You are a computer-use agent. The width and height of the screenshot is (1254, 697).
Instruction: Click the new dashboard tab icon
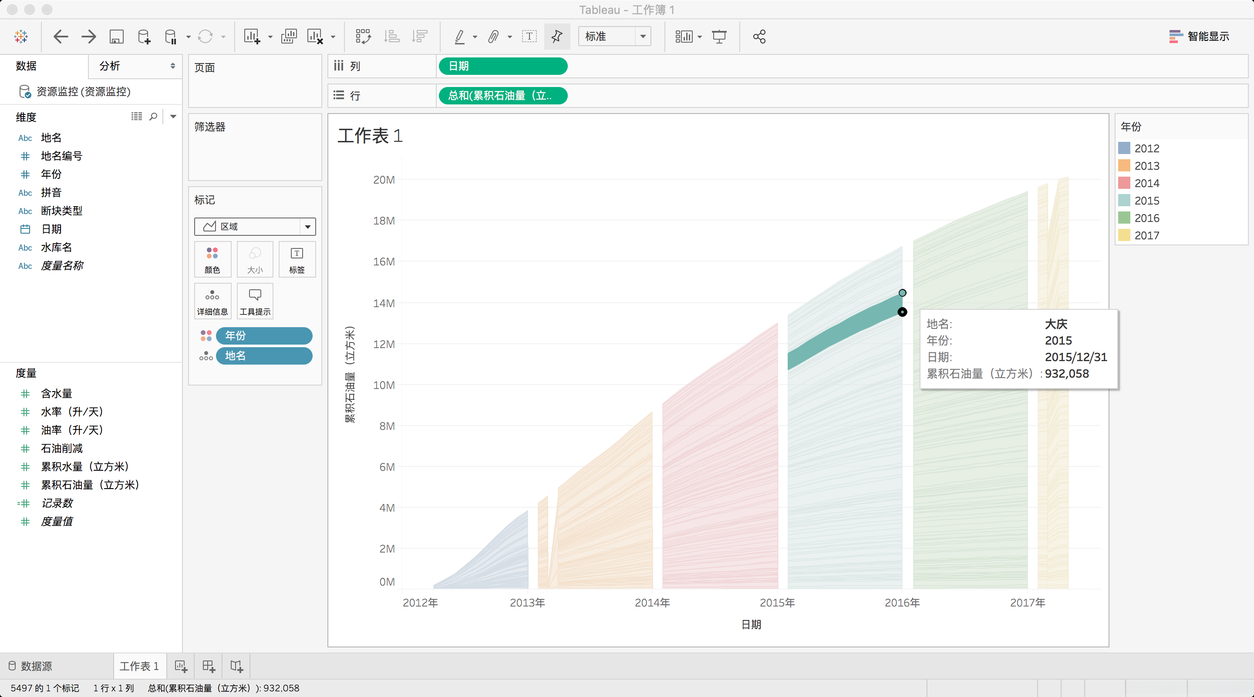pyautogui.click(x=209, y=666)
